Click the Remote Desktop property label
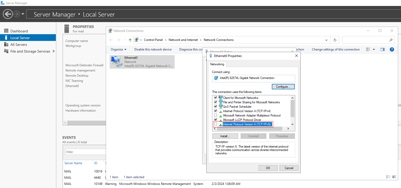The height and width of the screenshot is (188, 401). [x=77, y=76]
